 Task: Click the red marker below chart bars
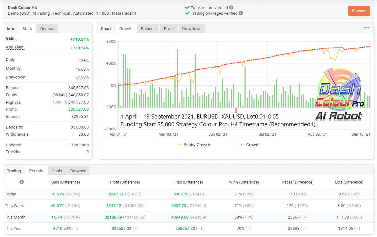click(x=236, y=110)
